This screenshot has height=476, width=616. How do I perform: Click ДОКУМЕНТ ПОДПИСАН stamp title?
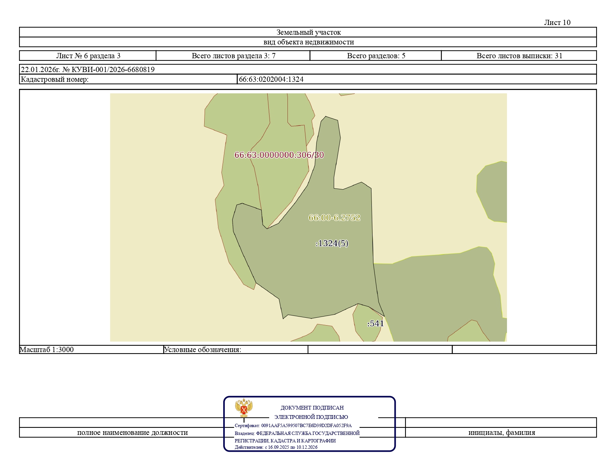312,408
